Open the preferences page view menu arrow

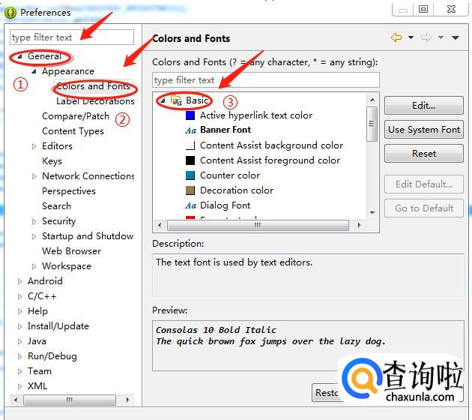(x=455, y=38)
